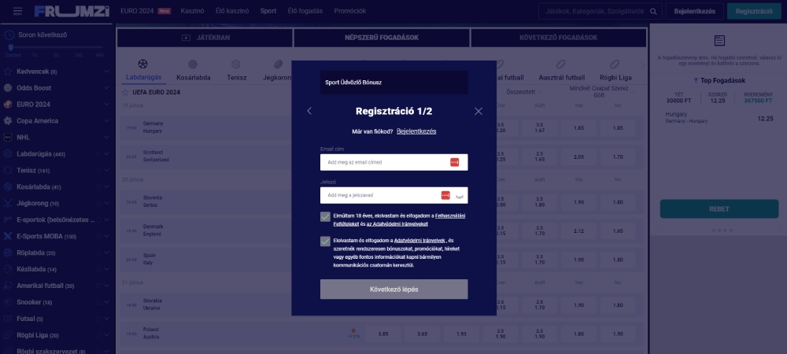Expand the Copa America sidebar chevron
This screenshot has height=354, width=787.
[x=106, y=121]
